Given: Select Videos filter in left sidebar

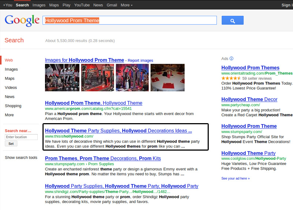Looking at the screenshot, I should (x=11, y=88).
